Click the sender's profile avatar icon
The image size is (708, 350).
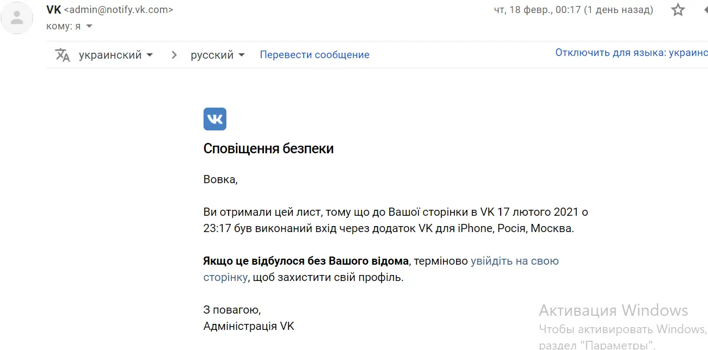click(x=17, y=18)
